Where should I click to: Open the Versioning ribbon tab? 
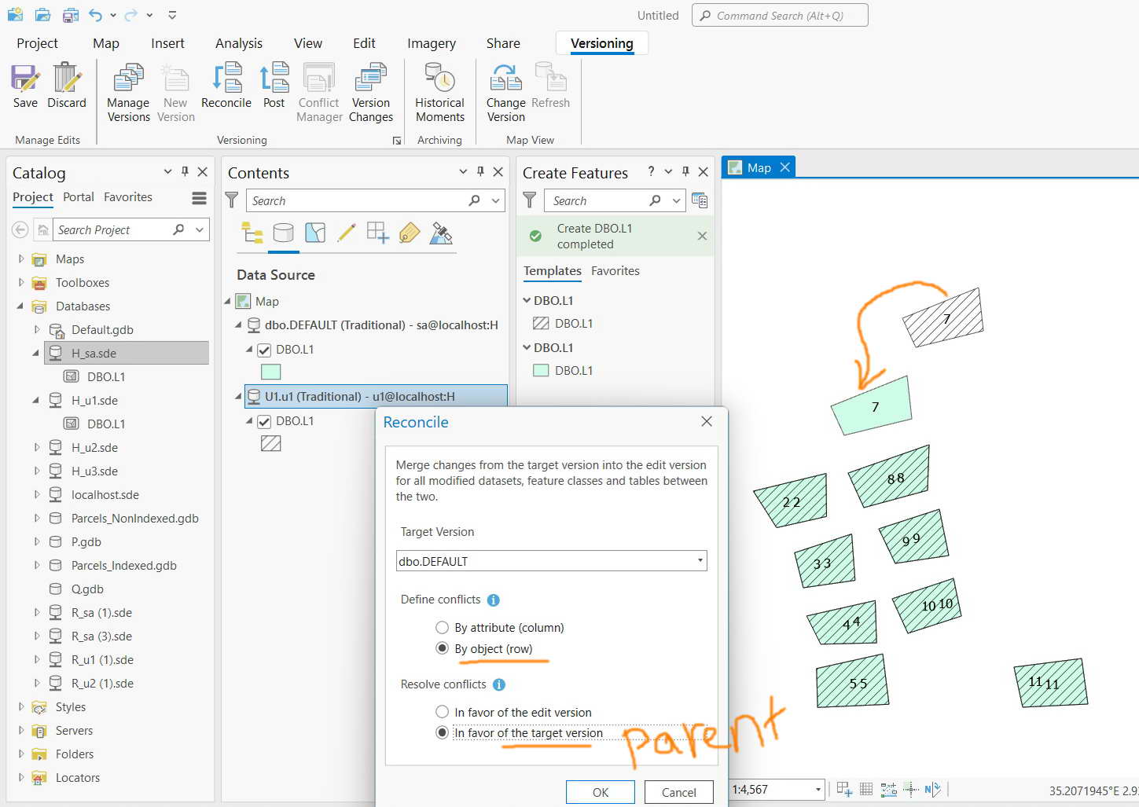coord(601,43)
